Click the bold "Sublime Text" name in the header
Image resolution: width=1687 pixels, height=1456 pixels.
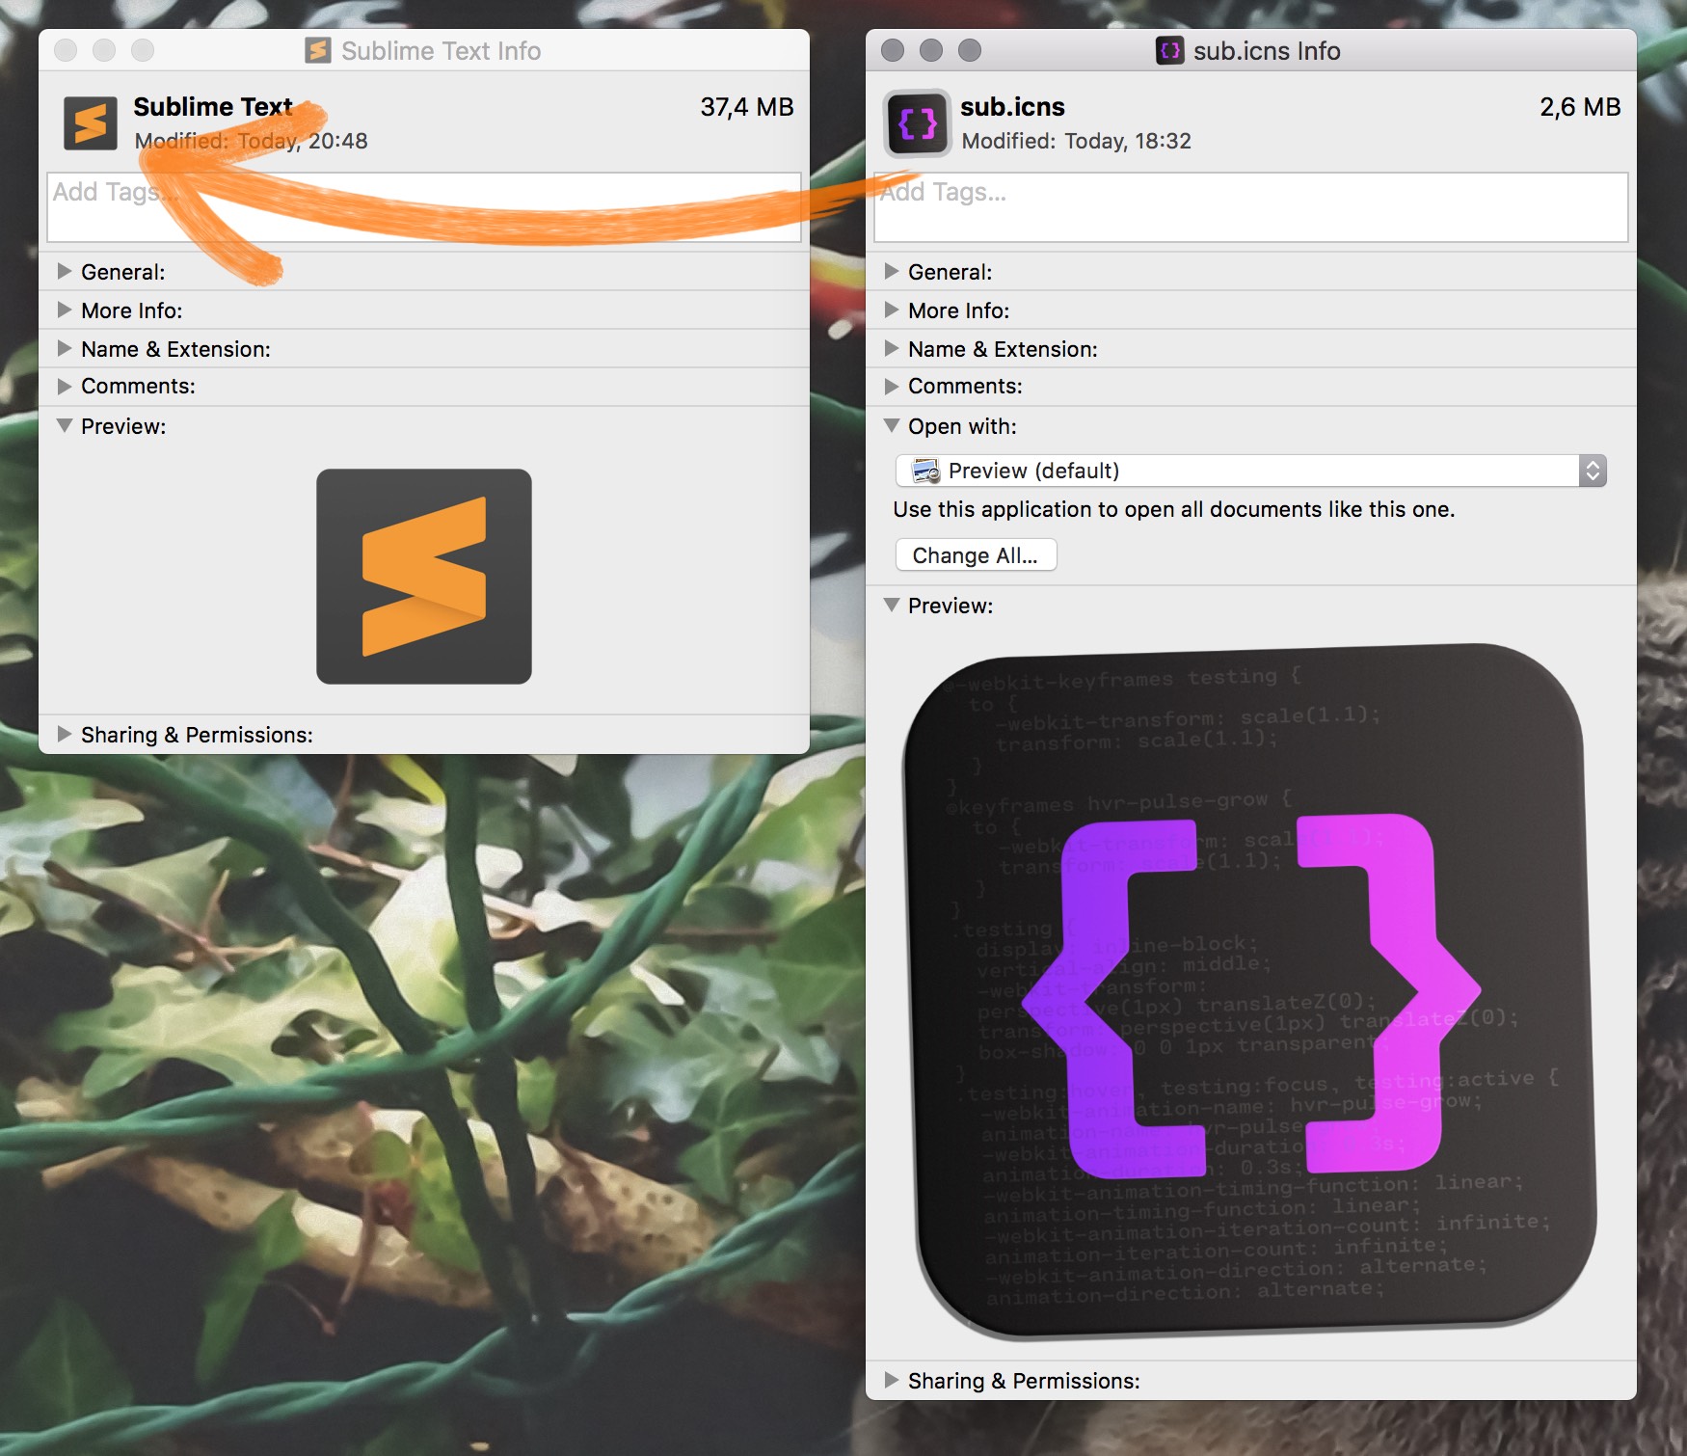[213, 106]
